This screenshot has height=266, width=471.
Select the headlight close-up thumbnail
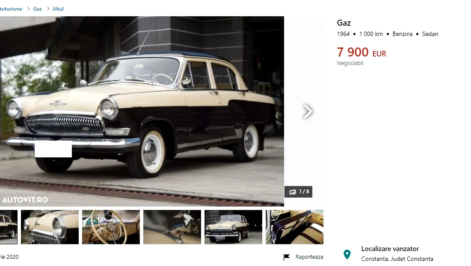50,227
